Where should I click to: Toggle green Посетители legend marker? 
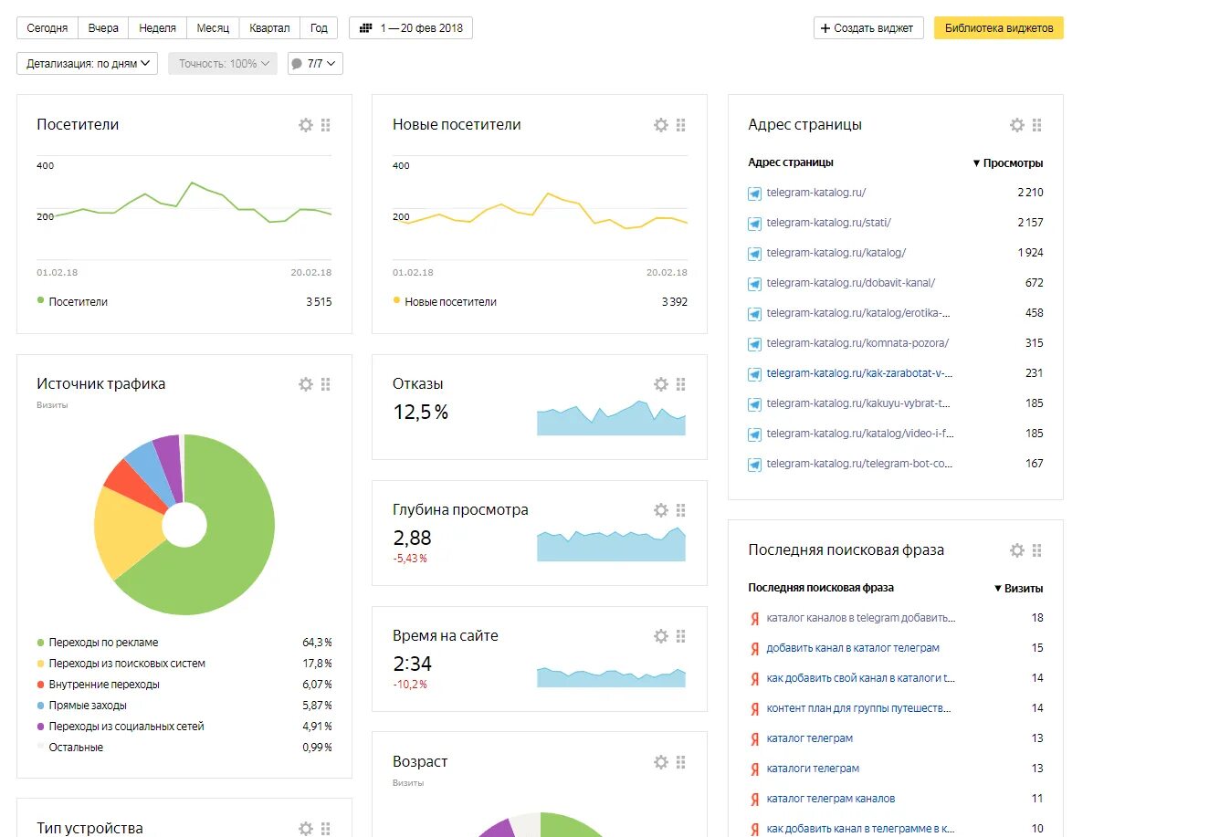pos(40,300)
